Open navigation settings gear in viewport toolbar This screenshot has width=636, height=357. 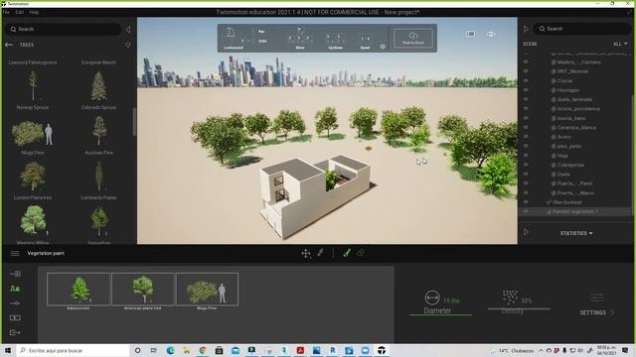[383, 47]
